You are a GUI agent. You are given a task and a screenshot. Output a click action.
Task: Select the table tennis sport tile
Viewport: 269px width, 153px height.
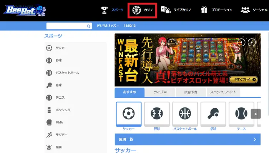pyautogui.click(x=213, y=114)
